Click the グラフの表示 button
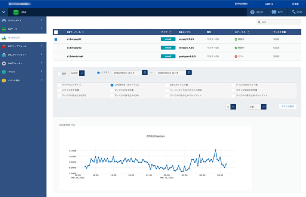 click(287, 106)
